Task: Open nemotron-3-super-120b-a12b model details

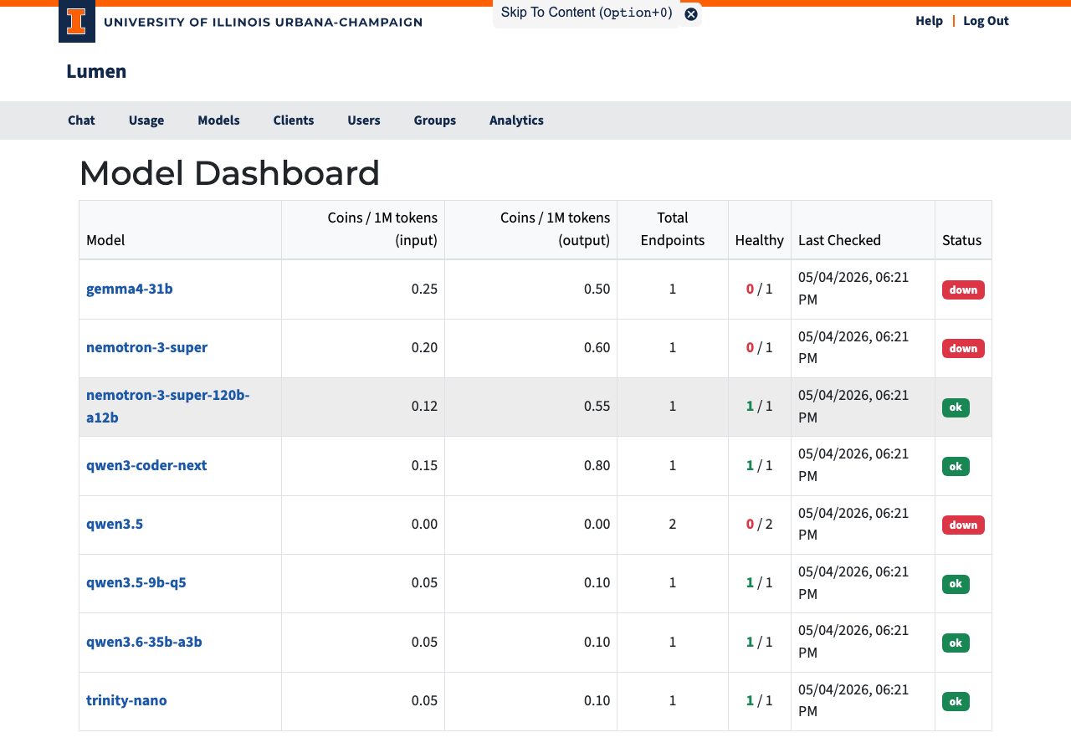Action: coord(168,406)
